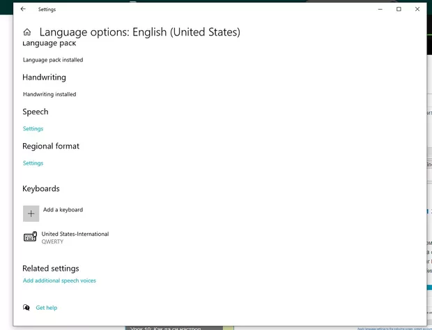432x330 pixels.
Task: Click the Language options page title
Action: pyautogui.click(x=139, y=32)
